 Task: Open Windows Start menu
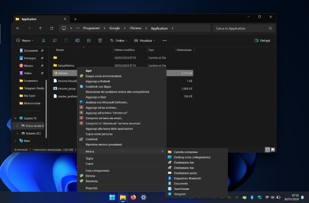point(112,197)
